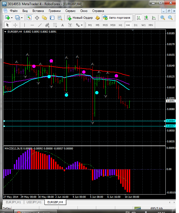Viewport: 179px width, 213px height.
Task: Open the Графики menu
Action: click(55, 11)
